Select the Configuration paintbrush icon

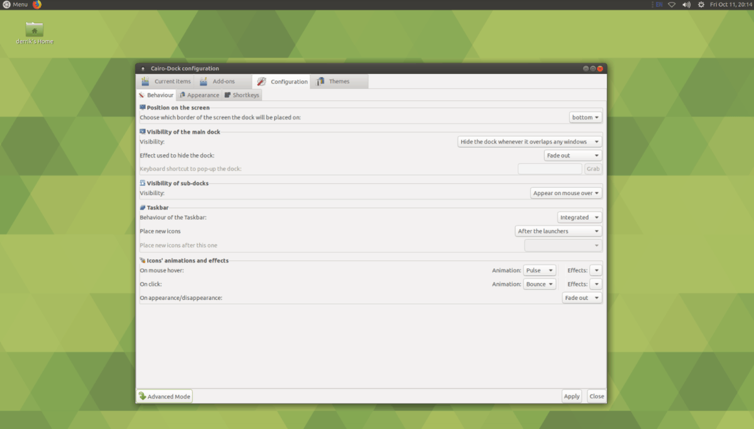(x=261, y=81)
